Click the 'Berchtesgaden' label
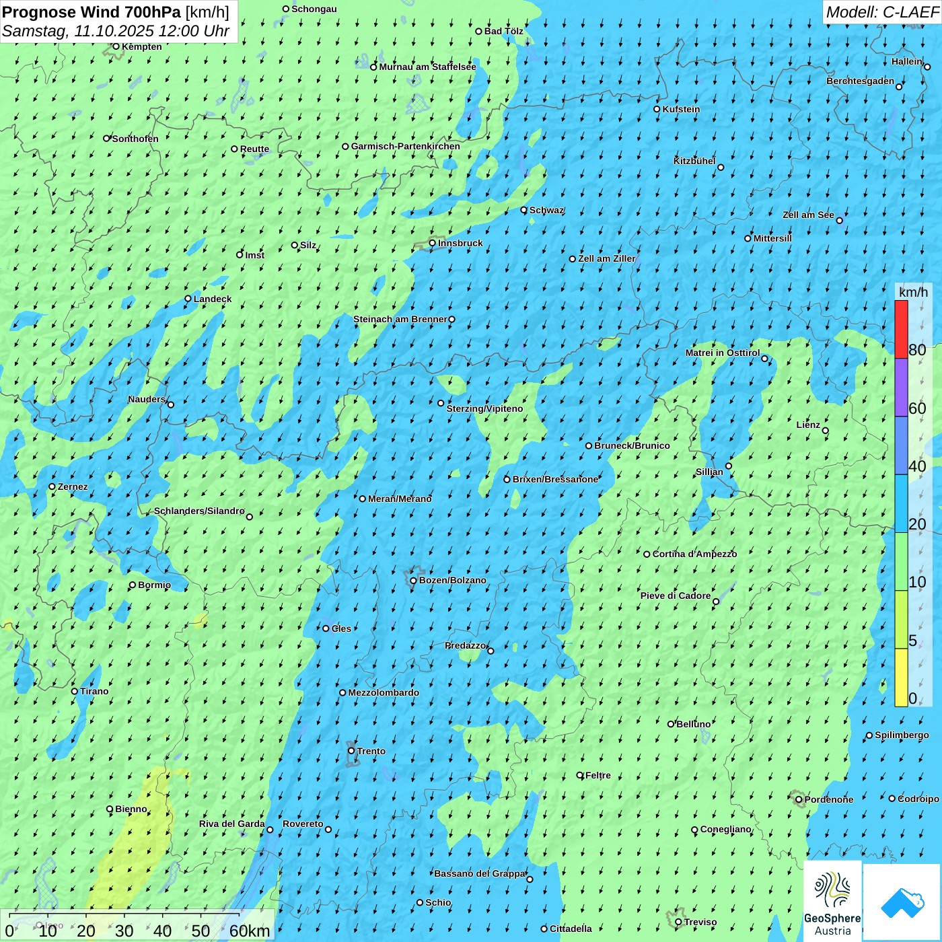The width and height of the screenshot is (942, 942). (861, 81)
